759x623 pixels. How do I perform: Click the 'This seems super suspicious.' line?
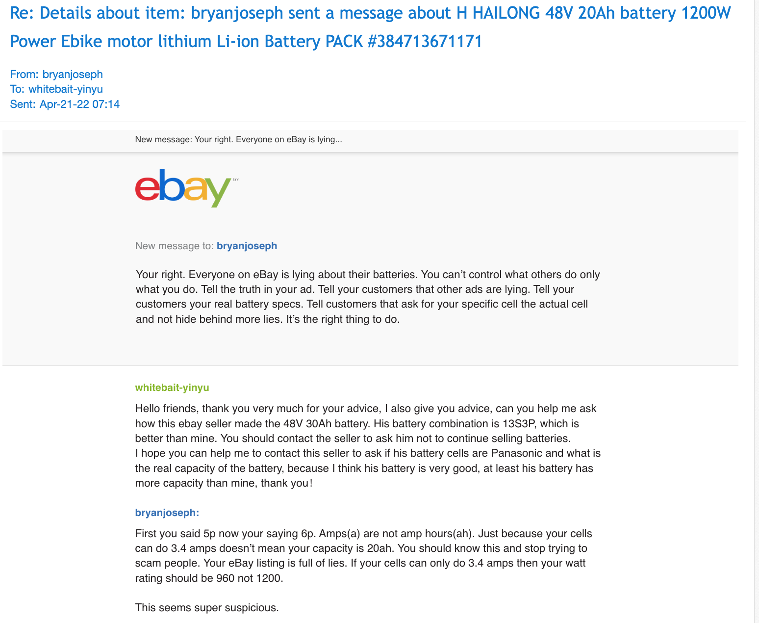pyautogui.click(x=207, y=608)
